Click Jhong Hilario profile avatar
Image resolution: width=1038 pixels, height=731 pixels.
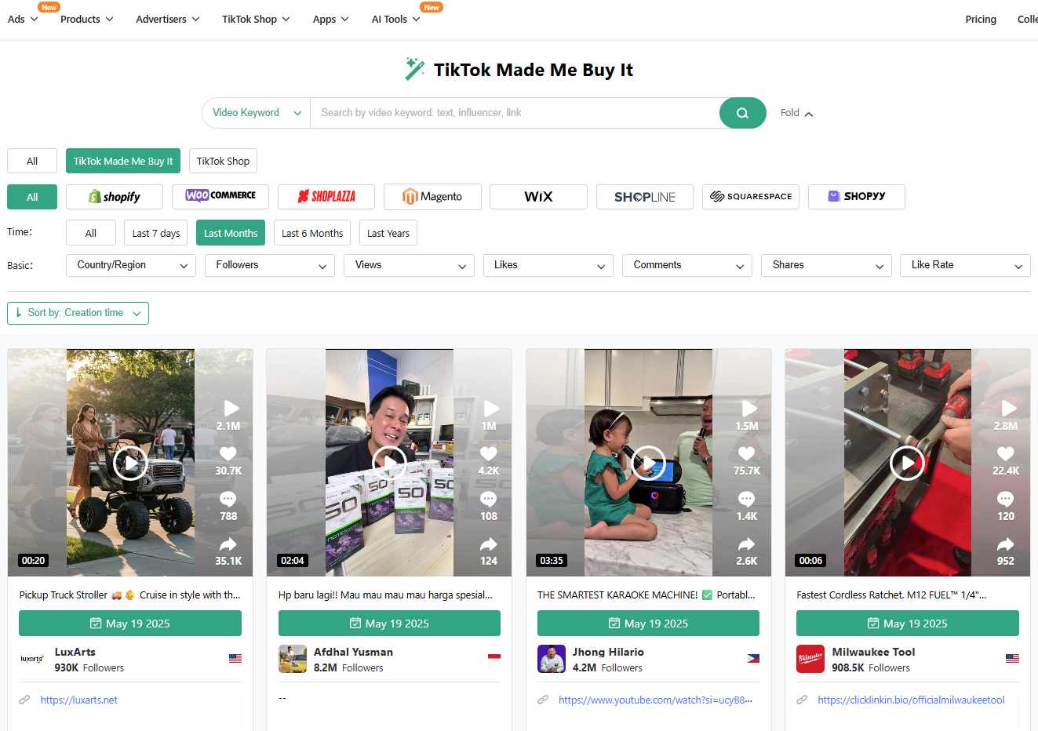point(552,659)
